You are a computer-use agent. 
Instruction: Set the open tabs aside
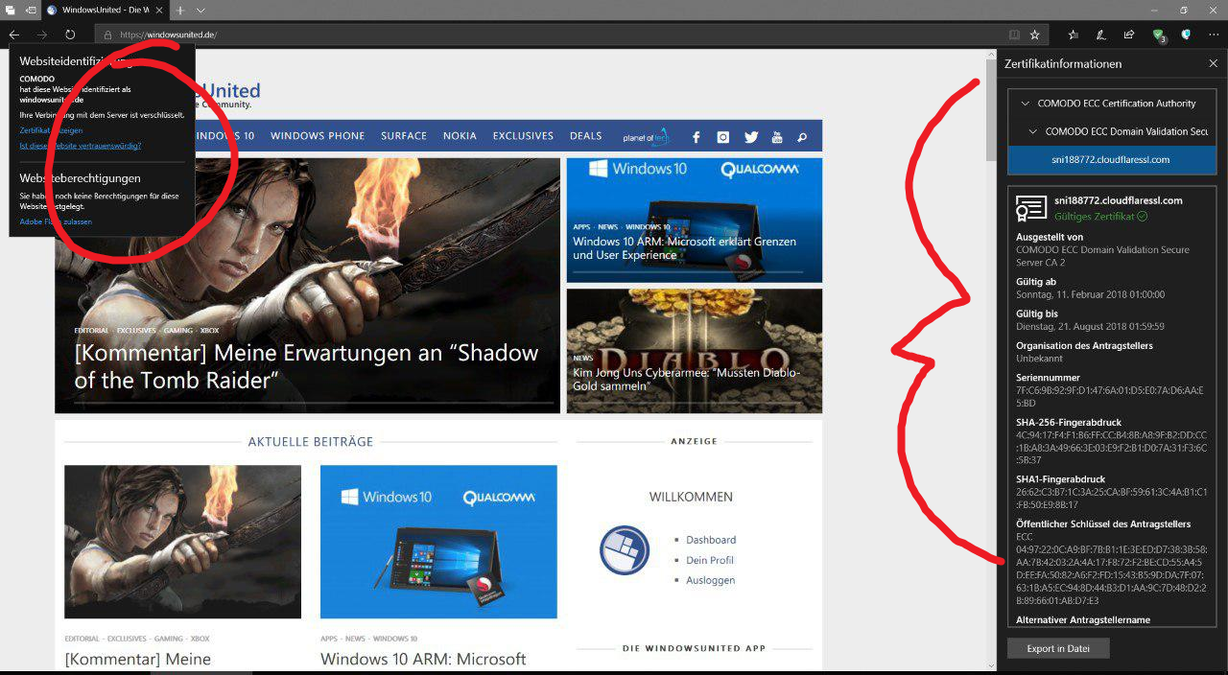[x=31, y=10]
